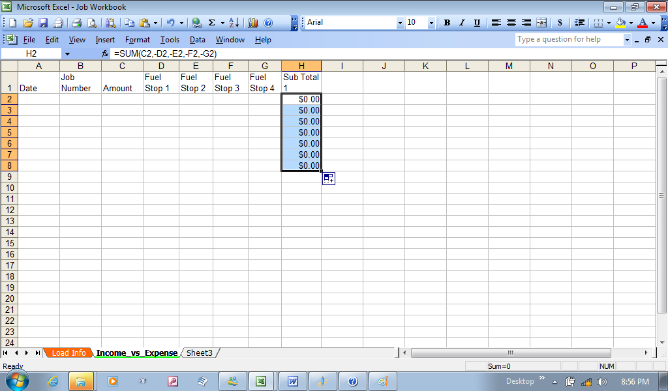Click the Auto Fill Options icon

click(x=329, y=179)
